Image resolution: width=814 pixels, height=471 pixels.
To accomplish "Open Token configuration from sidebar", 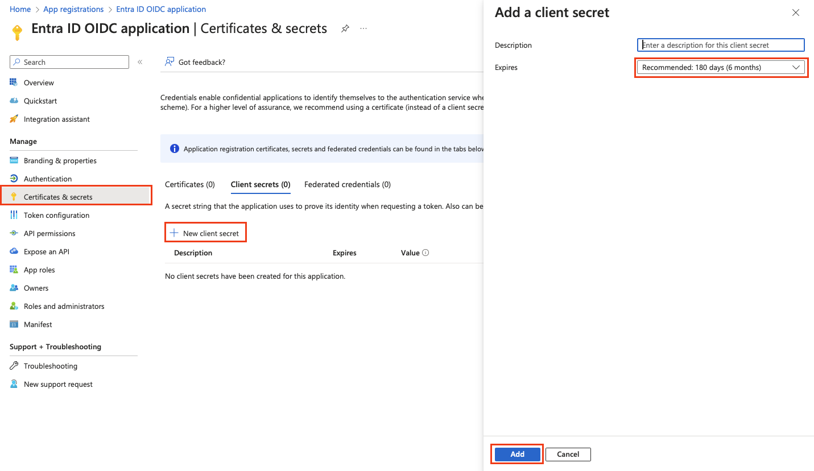I will [56, 215].
